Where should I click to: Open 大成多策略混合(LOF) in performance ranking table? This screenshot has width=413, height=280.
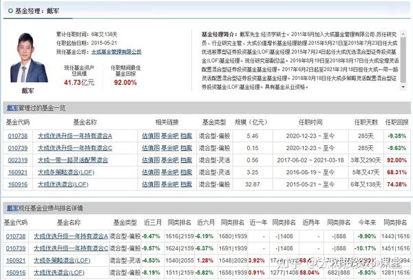click(62, 261)
